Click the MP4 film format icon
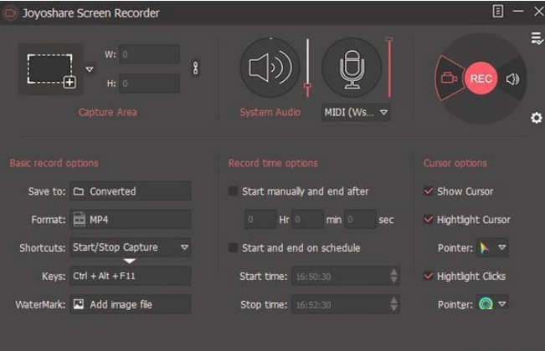This screenshot has width=545, height=351. pos(80,220)
